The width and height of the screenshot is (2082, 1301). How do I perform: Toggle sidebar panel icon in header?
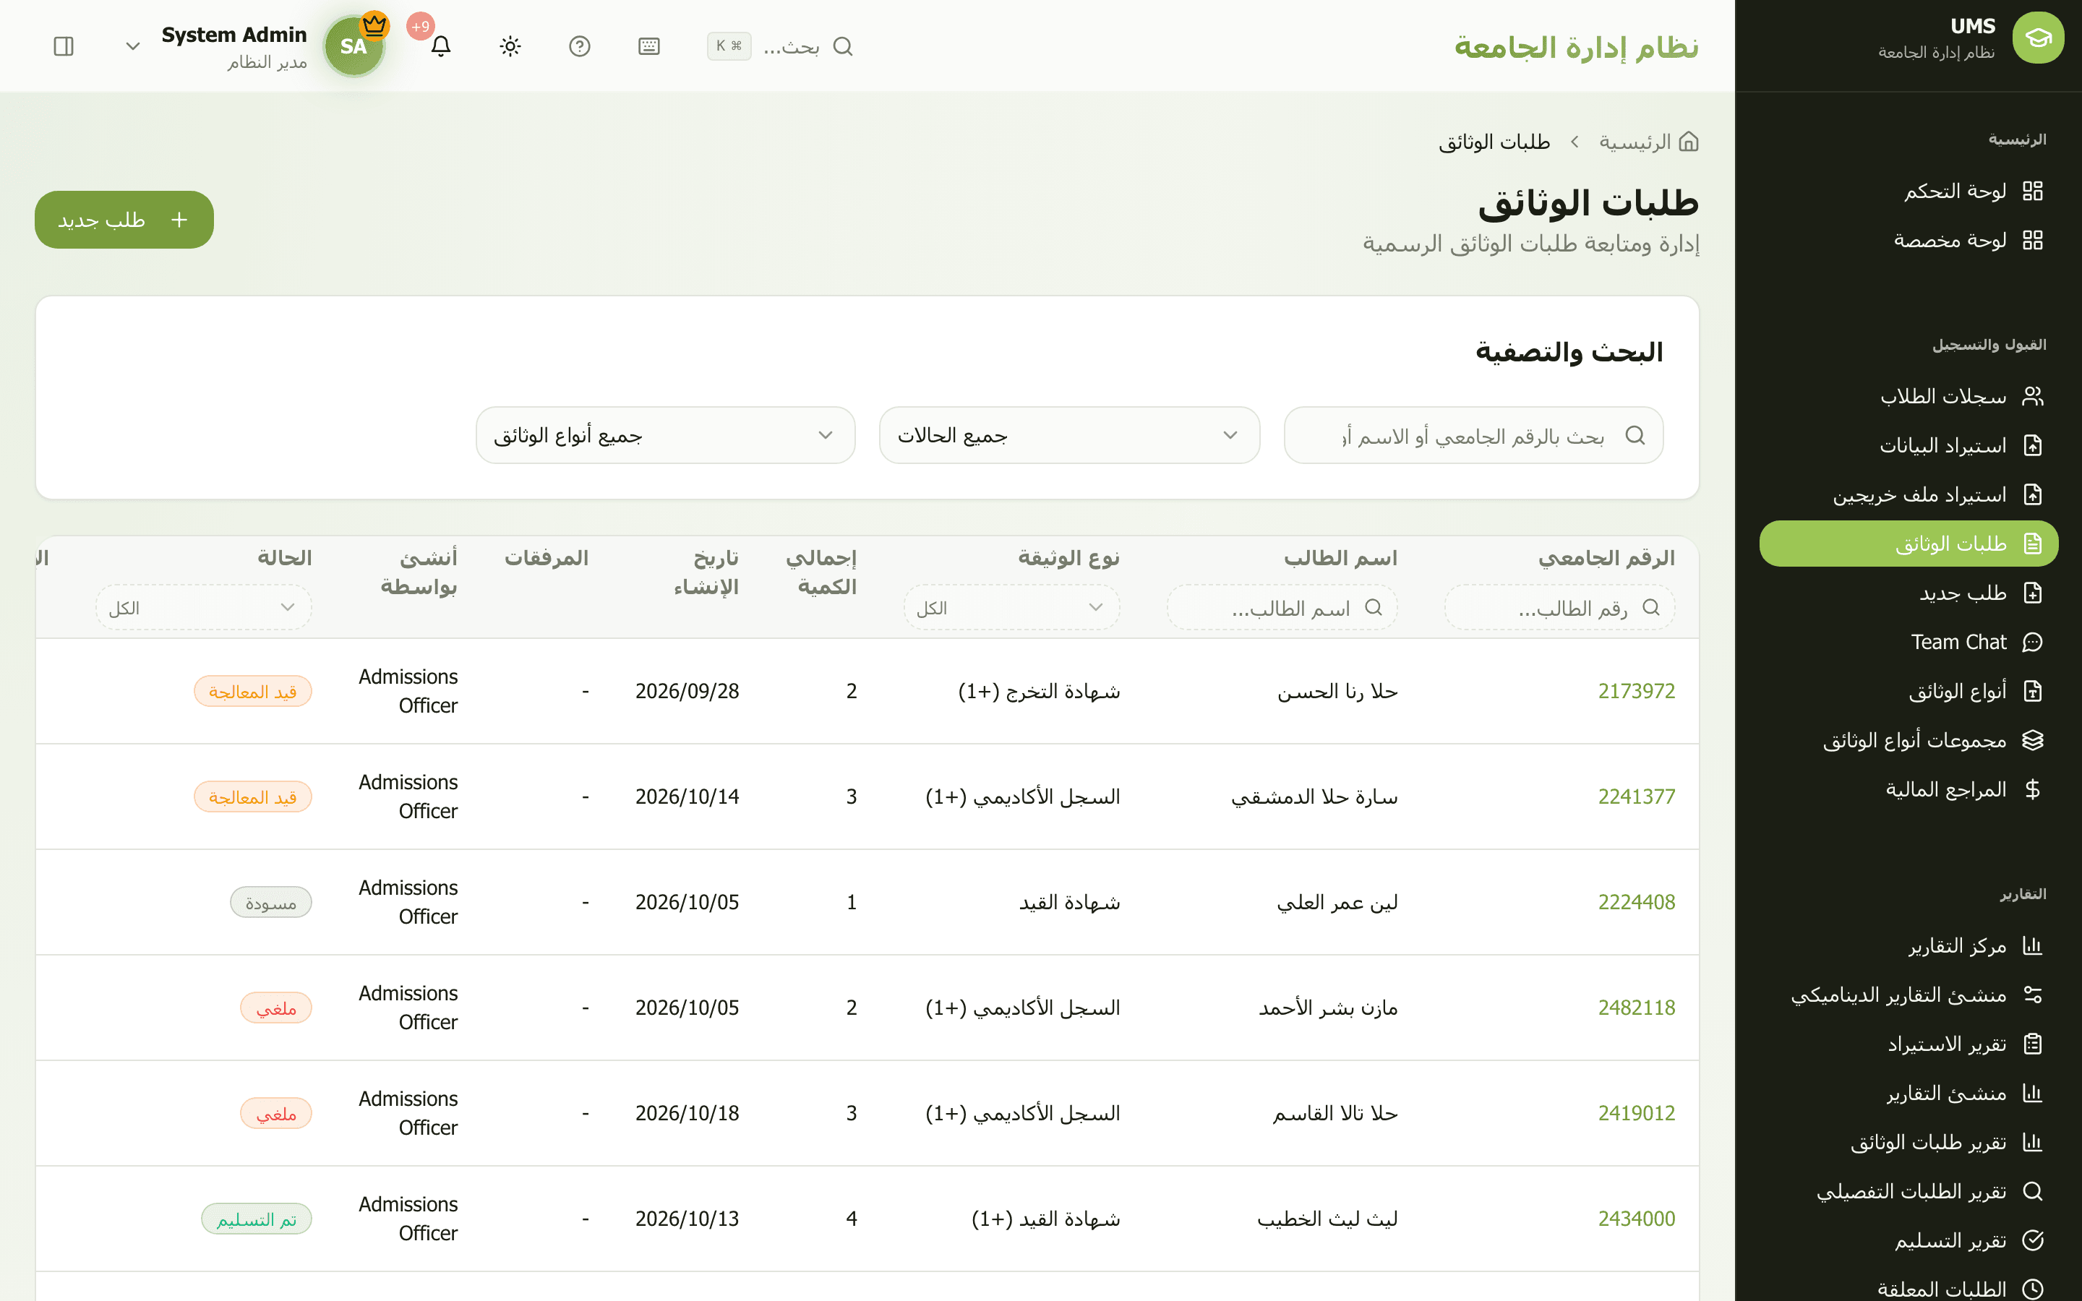pos(64,46)
